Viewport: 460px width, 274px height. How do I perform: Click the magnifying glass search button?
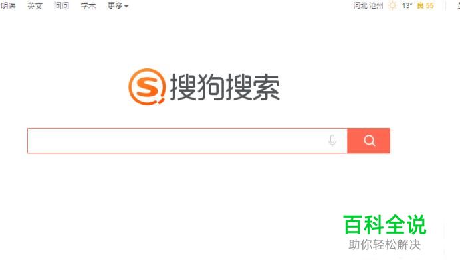click(x=369, y=141)
